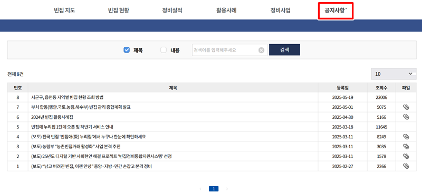Screen dimensions: 422x194
Task: Go to previous page arrow
Action: (x=200, y=189)
